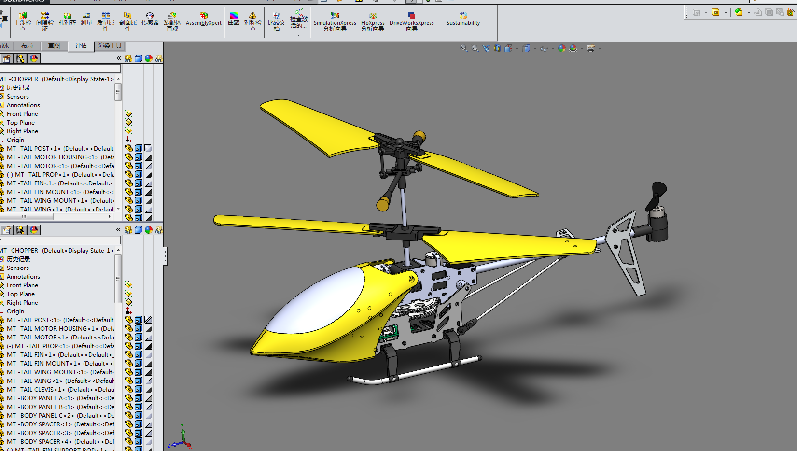
Task: Click the side panel collapse handle
Action: click(165, 256)
